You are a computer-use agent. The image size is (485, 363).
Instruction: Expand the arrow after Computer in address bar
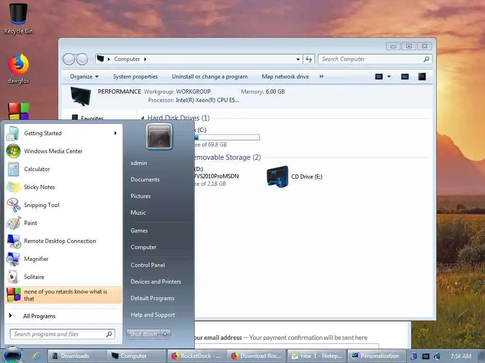[145, 59]
